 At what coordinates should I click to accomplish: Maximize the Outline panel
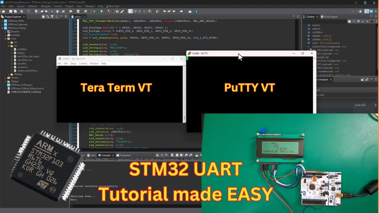click(376, 17)
